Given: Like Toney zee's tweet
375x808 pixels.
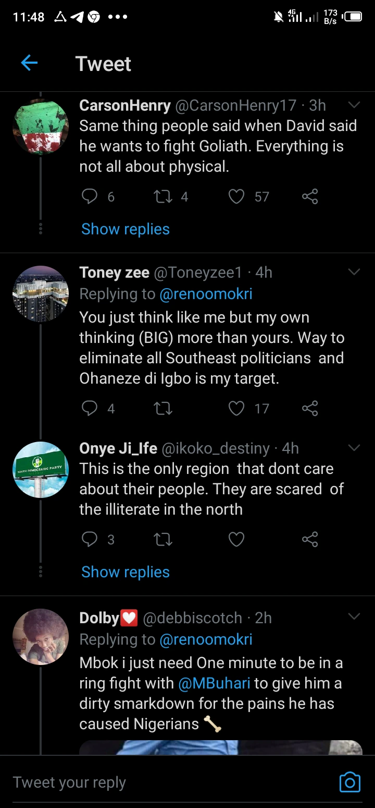Looking at the screenshot, I should pos(236,408).
